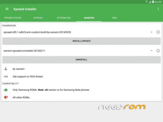Tap the xda logo icon

click(x=6, y=76)
